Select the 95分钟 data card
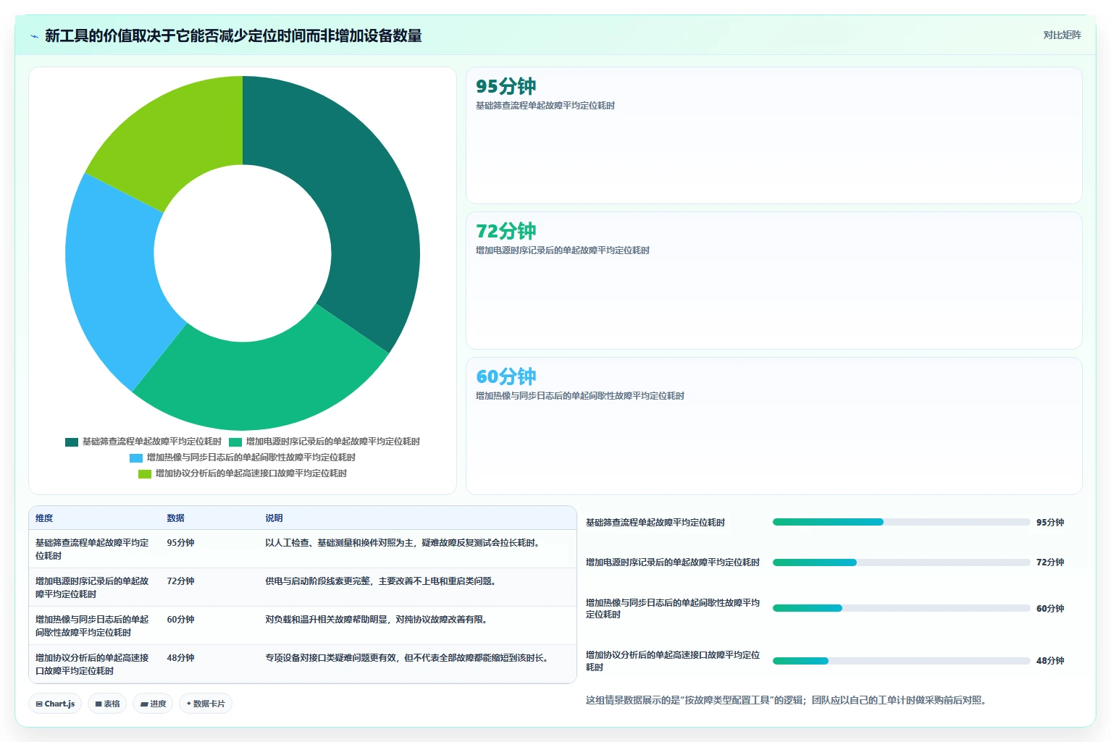Viewport: 1111px width, 742px height. coord(773,135)
